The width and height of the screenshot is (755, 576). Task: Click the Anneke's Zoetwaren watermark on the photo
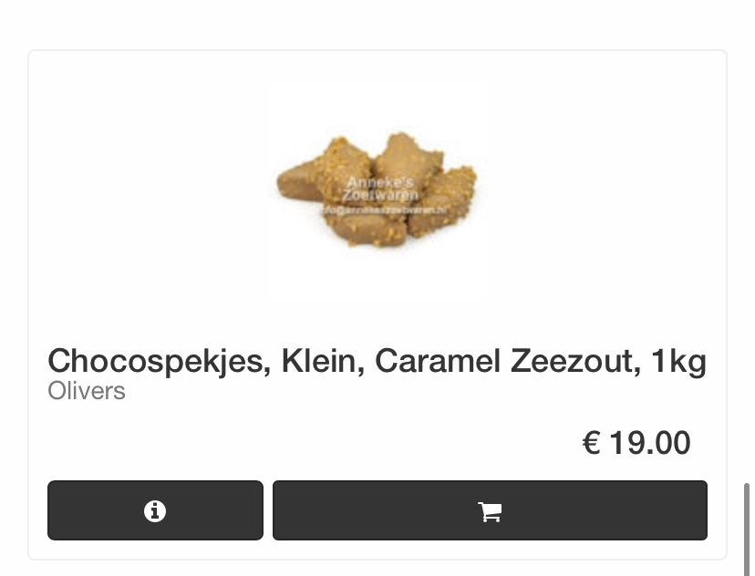coord(380,189)
